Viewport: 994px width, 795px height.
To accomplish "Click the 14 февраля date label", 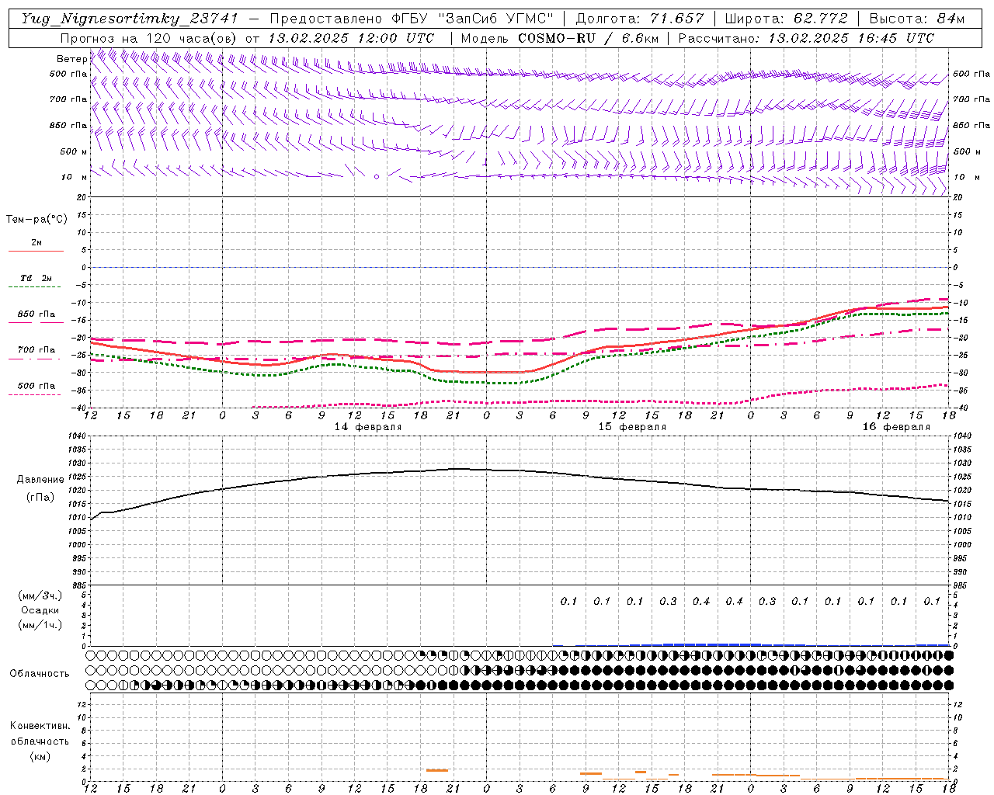I will coord(368,427).
